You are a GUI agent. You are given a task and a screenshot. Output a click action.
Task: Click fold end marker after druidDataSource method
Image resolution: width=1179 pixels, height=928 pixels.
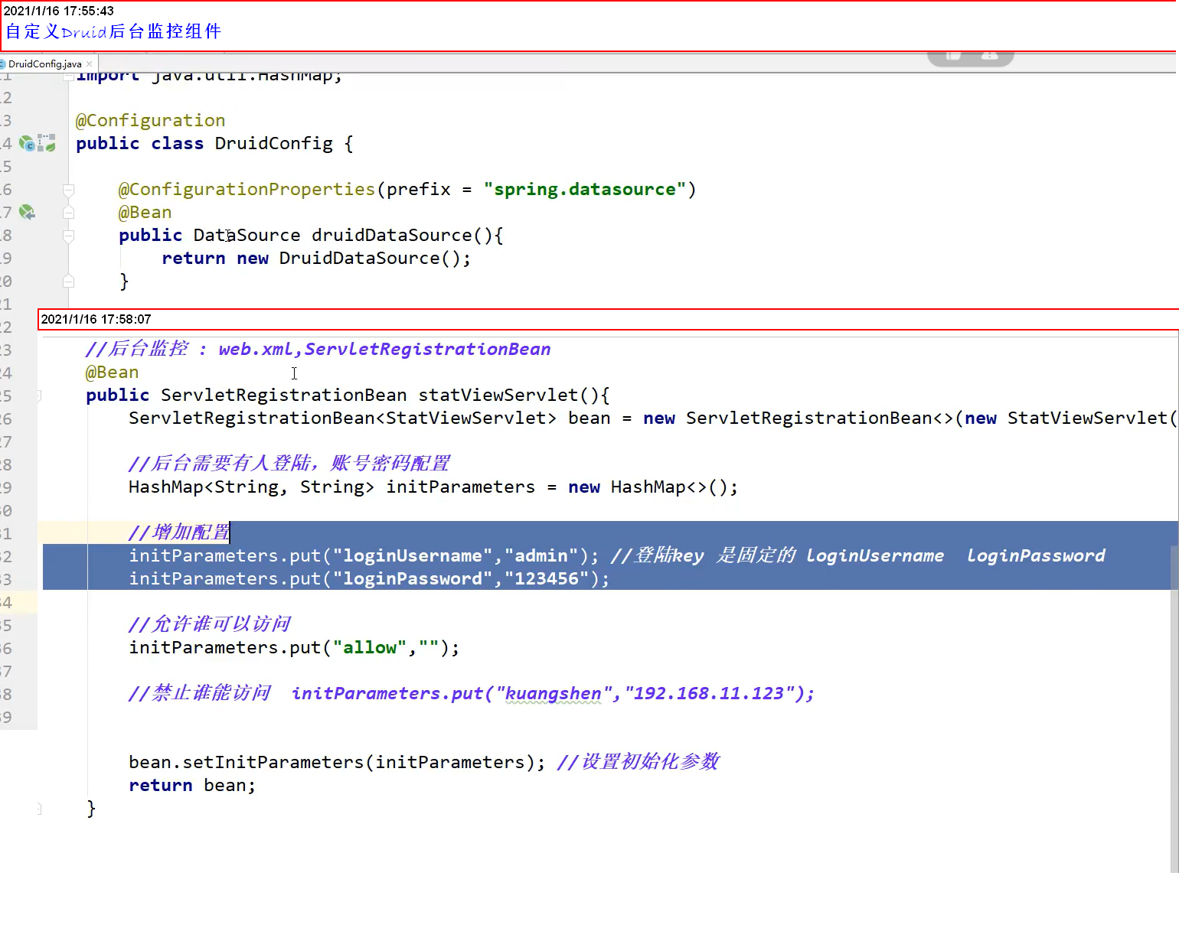pyautogui.click(x=68, y=281)
